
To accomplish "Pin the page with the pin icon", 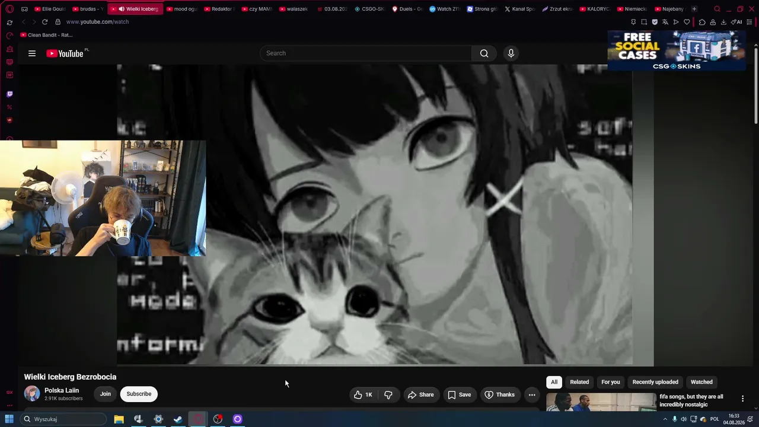I will 633,22.
